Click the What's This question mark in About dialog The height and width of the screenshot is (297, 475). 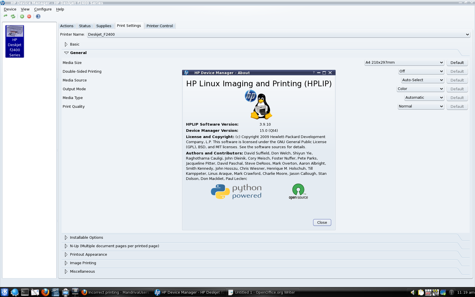(x=314, y=73)
